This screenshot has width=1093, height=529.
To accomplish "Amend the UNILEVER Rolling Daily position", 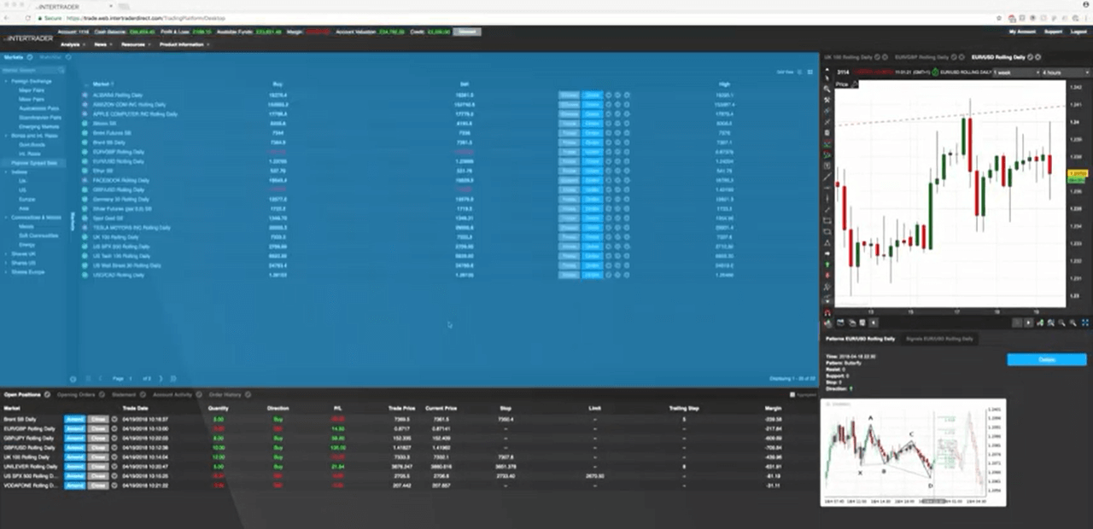I will pos(74,467).
